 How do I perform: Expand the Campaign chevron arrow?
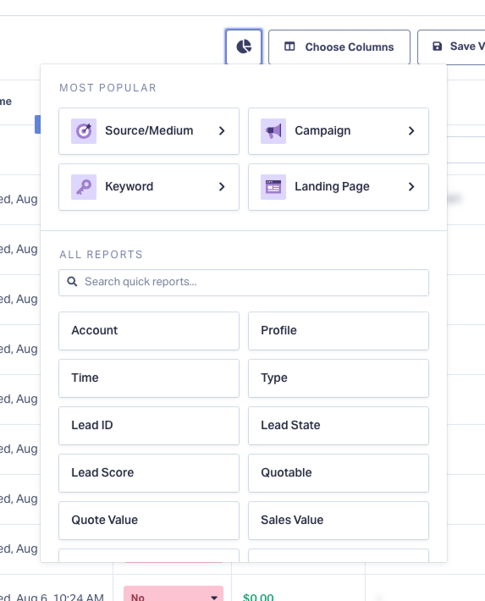tap(411, 131)
